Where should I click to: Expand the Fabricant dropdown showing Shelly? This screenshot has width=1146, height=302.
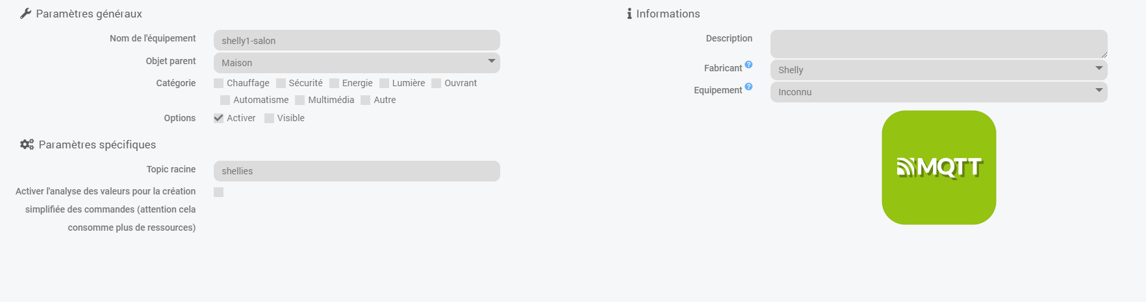coord(938,70)
